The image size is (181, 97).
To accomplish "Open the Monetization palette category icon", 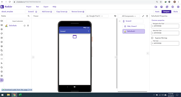I will pyautogui.click(x=2, y=72).
